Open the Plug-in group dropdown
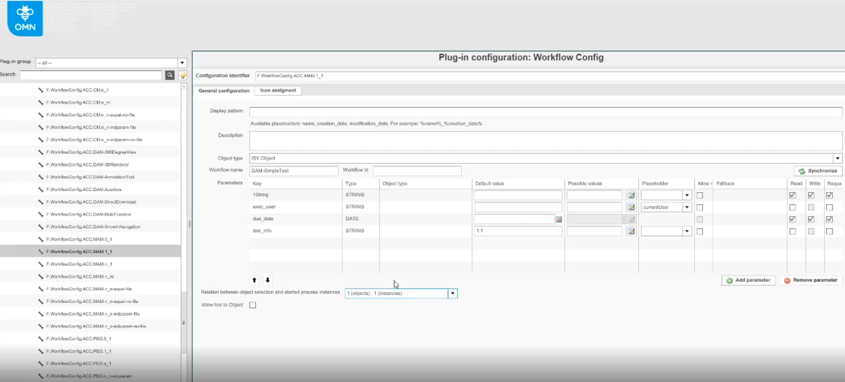Viewport: 845px width, 382px height. tap(182, 63)
